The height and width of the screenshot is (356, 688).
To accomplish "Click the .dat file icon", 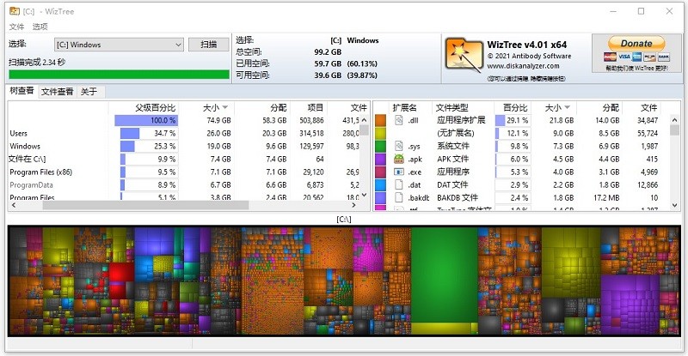I will tap(398, 184).
